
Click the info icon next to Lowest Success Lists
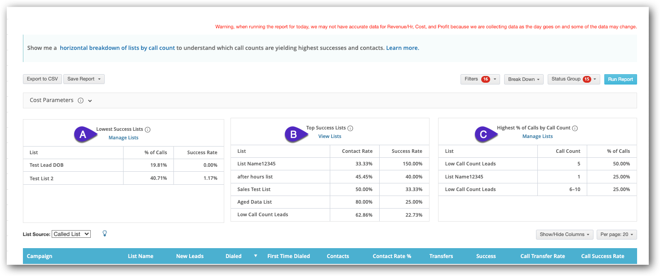(x=147, y=129)
